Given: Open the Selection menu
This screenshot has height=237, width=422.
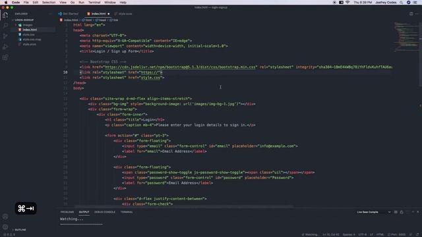Looking at the screenshot, I should tap(49, 3).
